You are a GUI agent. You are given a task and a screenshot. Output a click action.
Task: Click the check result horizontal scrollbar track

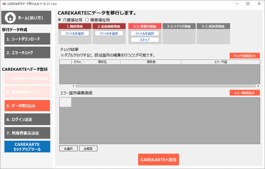coord(165,86)
